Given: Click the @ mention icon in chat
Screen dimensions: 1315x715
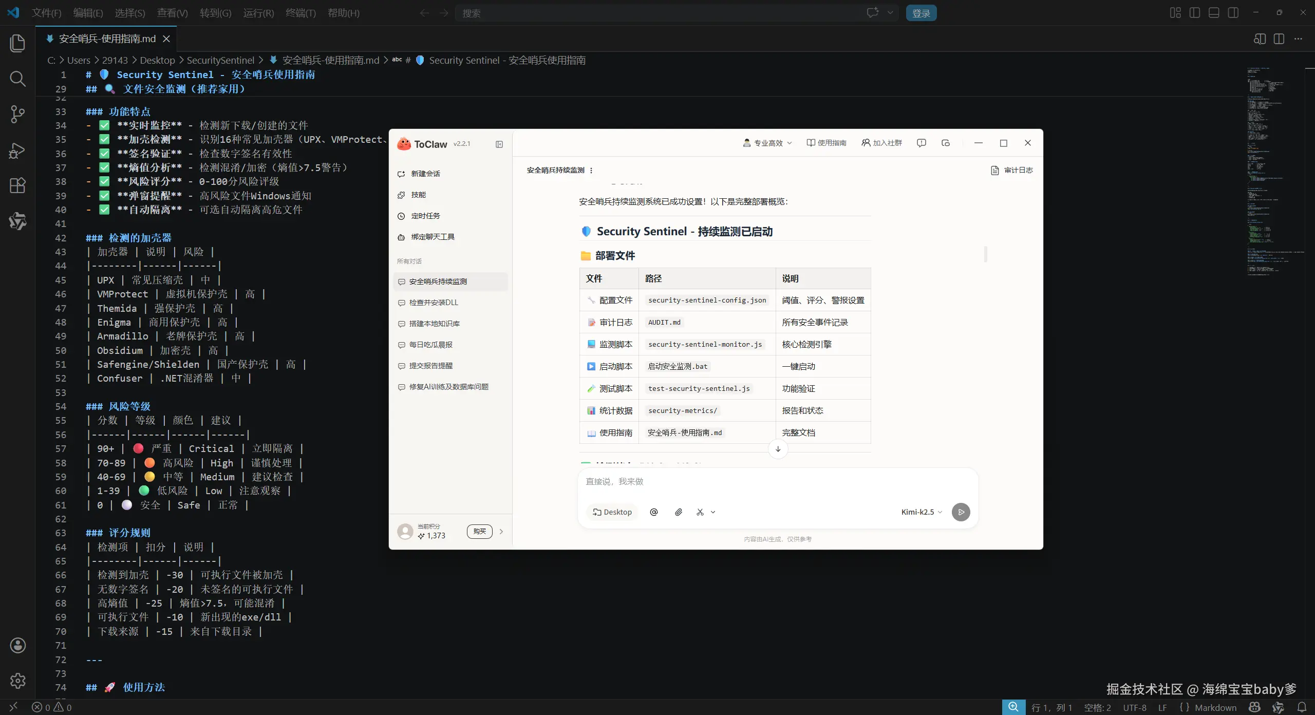Looking at the screenshot, I should point(654,512).
